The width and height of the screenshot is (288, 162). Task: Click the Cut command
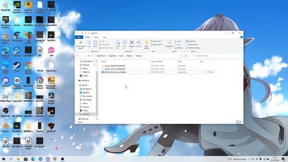point(102,41)
